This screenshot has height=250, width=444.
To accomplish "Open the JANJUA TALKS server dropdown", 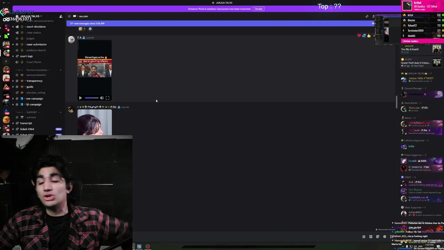I will point(31,16).
